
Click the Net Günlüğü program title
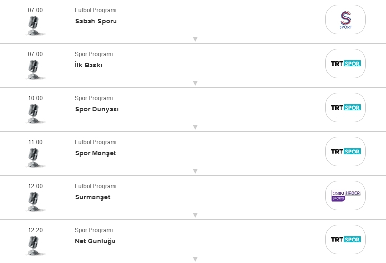[95, 241]
